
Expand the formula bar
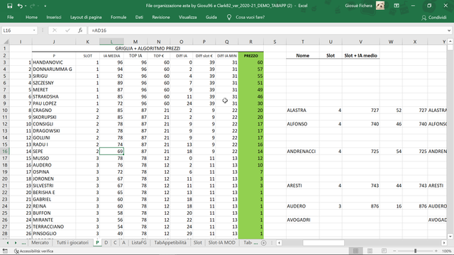[449, 30]
